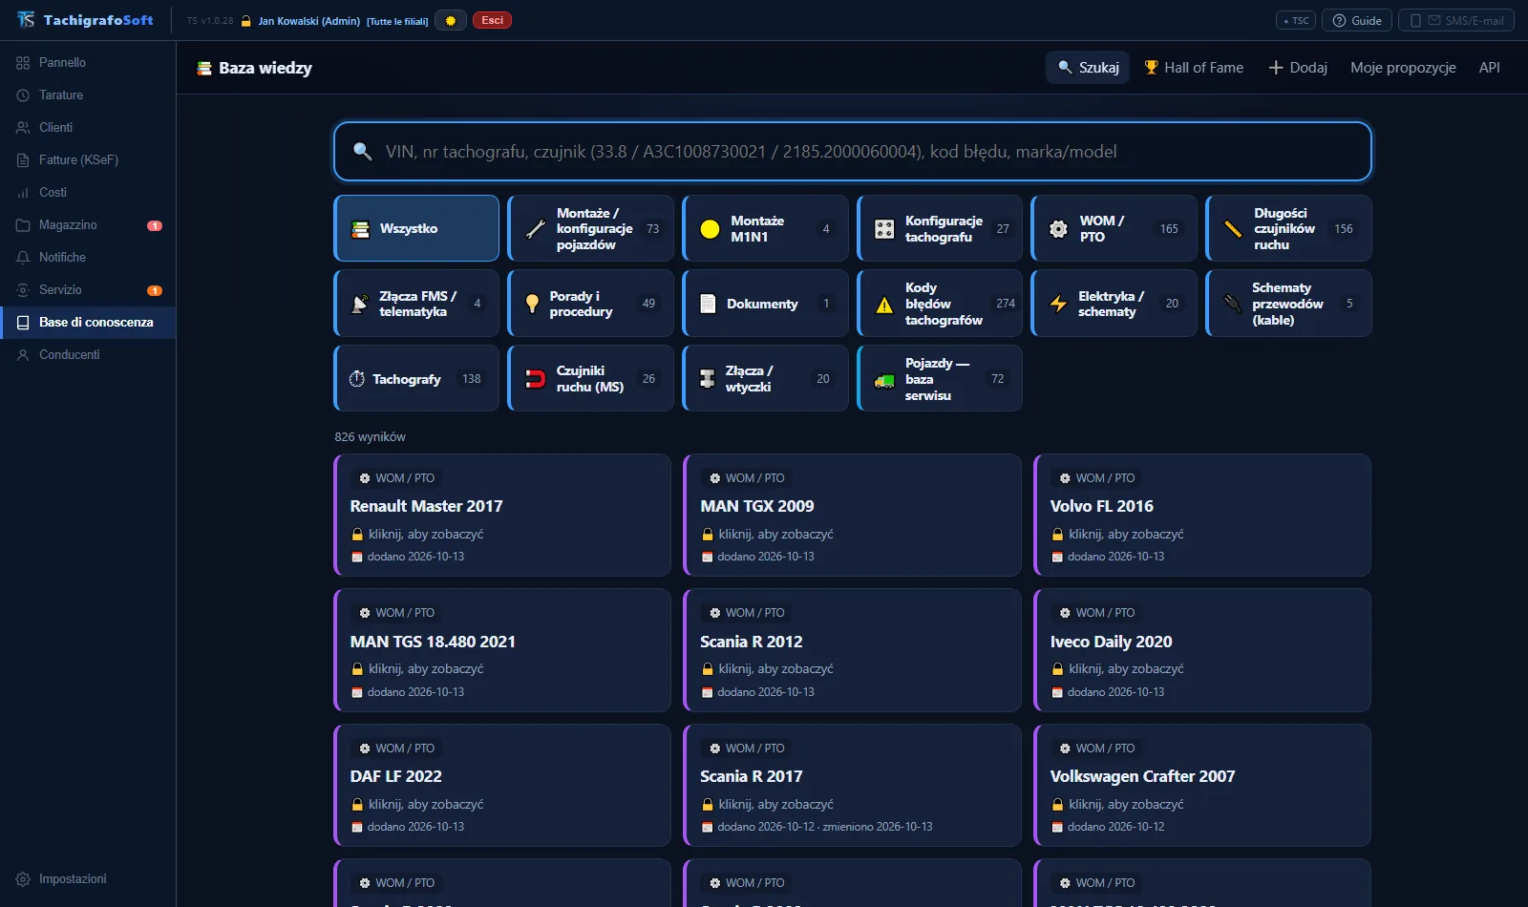Open the API tab
The height and width of the screenshot is (907, 1528).
coord(1489,67)
